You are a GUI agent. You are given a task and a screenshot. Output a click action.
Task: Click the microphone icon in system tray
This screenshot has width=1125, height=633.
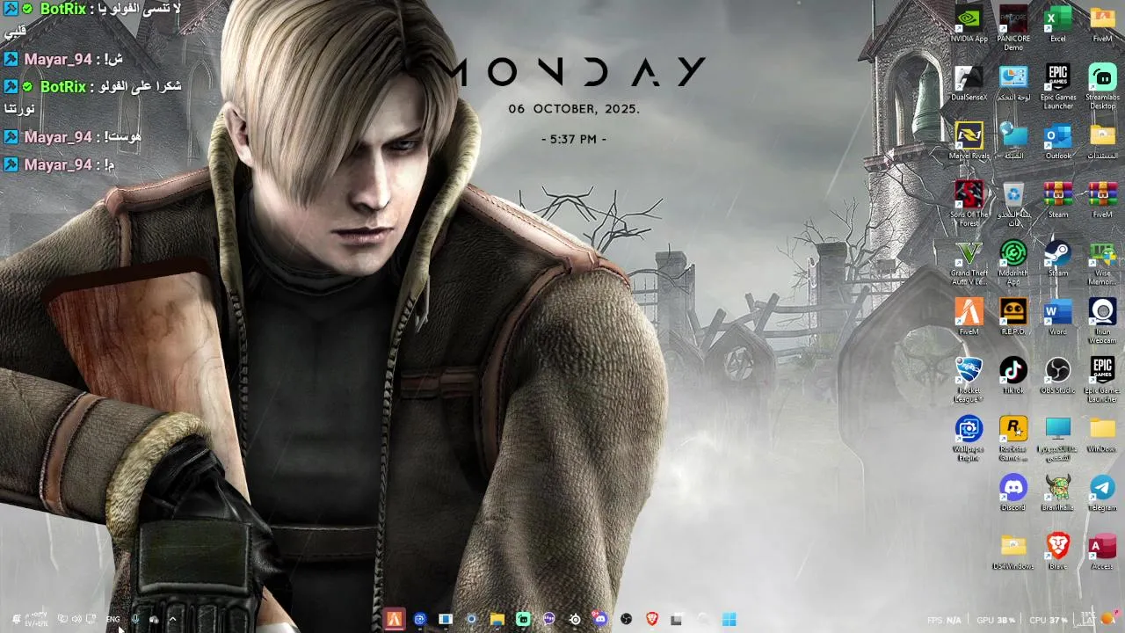pos(134,620)
